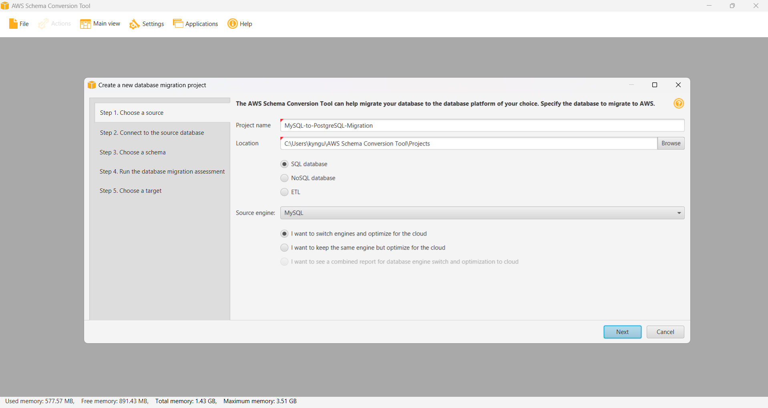768x408 pixels.
Task: Select 'Step 5. Choose a target'
Action: [x=131, y=191]
